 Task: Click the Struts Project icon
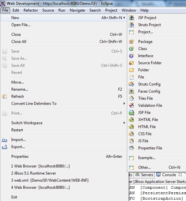pos(131,25)
